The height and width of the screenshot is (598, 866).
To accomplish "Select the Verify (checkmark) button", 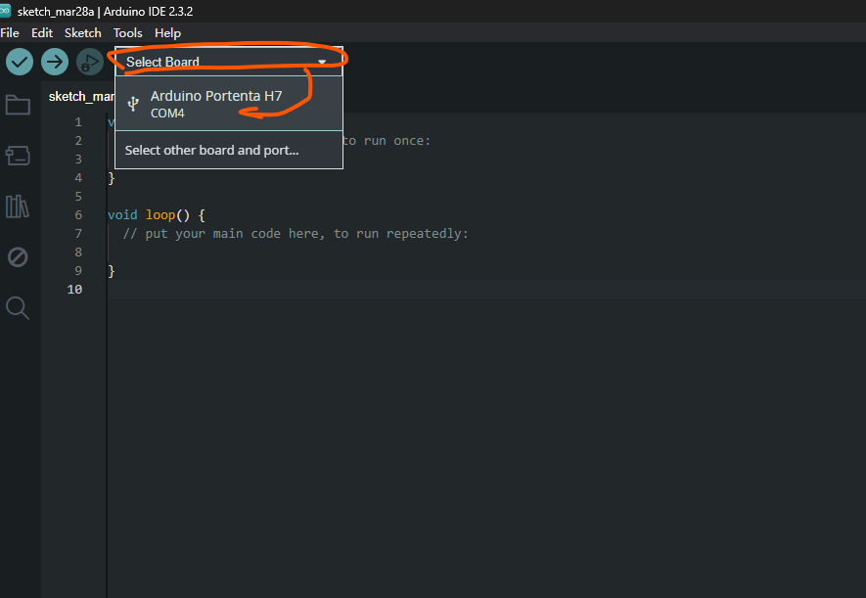I will pos(20,62).
